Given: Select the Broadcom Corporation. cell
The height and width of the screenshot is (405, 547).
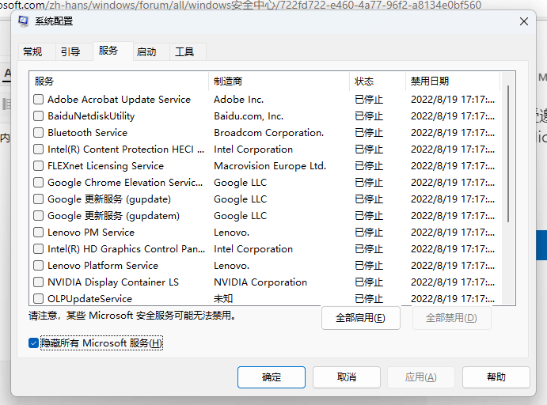Looking at the screenshot, I should click(x=269, y=133).
